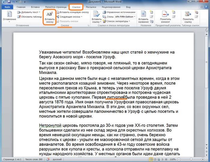Click Пометить элемент index entry icon
This screenshot has height=162, width=210.
[x=165, y=14]
